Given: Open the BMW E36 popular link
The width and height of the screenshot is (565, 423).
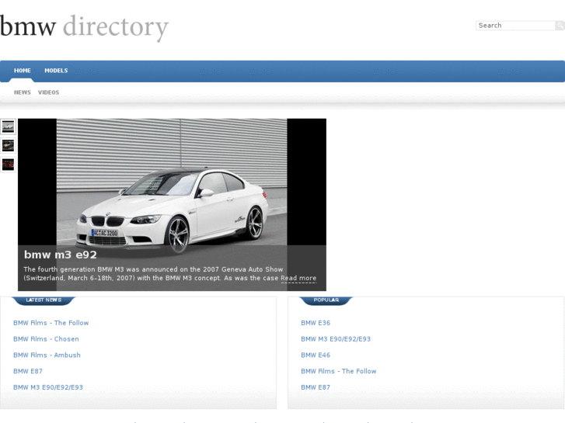Looking at the screenshot, I should click(x=316, y=323).
